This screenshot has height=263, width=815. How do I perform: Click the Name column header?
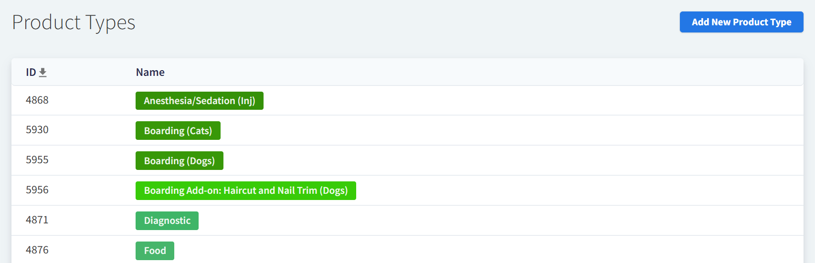pos(150,73)
